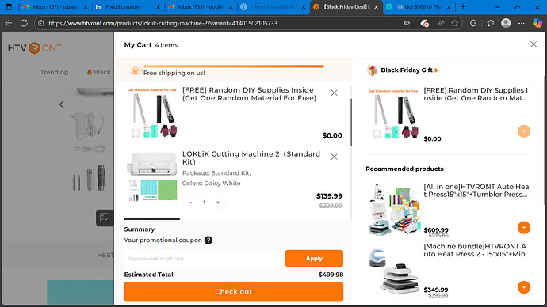Close the My Cart panel
547x307 pixels.
534,44
